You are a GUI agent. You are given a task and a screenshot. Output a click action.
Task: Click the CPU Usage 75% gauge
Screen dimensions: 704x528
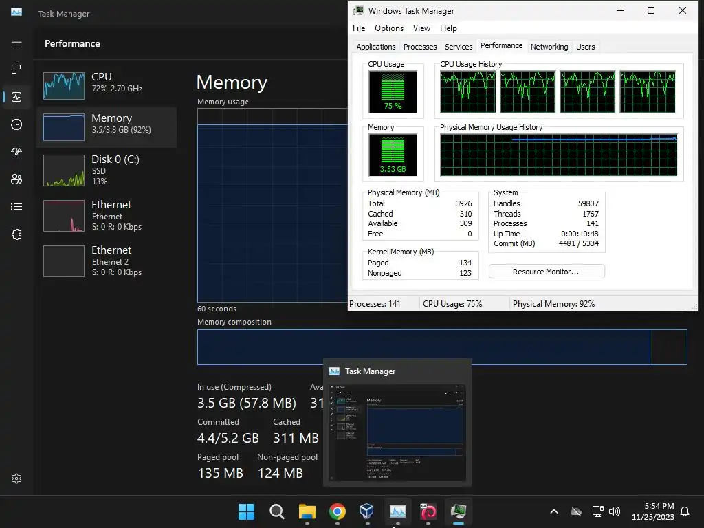pos(393,92)
